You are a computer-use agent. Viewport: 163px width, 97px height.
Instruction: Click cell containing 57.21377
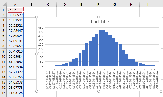pos(15,72)
